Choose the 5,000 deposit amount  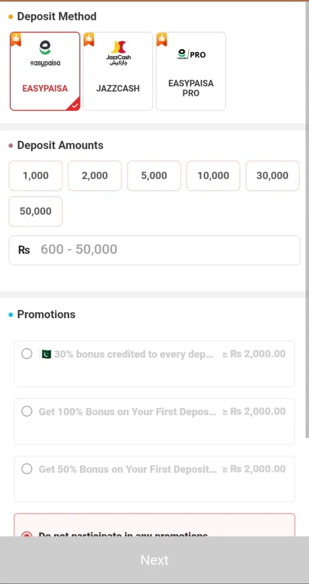pyautogui.click(x=154, y=176)
